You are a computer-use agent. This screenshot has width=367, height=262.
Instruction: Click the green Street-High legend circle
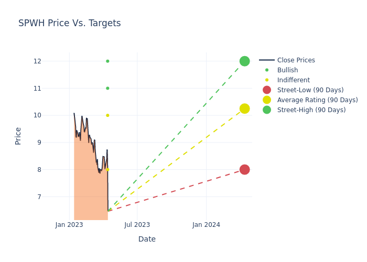point(267,110)
